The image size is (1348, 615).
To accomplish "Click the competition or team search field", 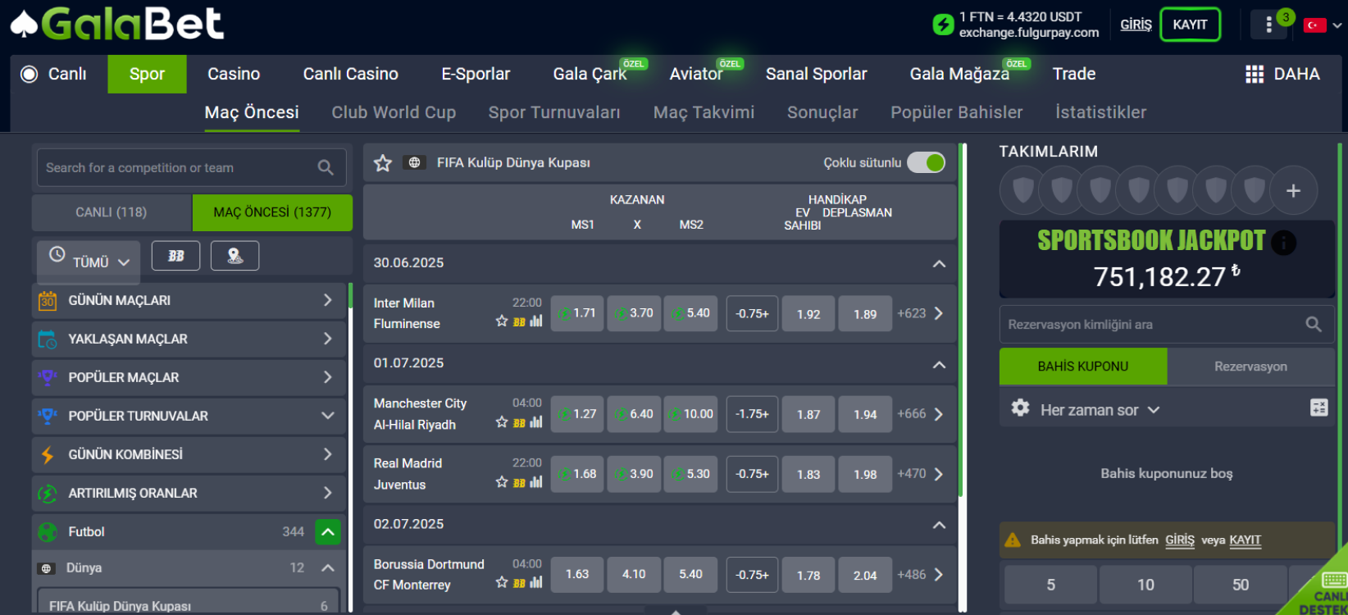I will pos(192,168).
